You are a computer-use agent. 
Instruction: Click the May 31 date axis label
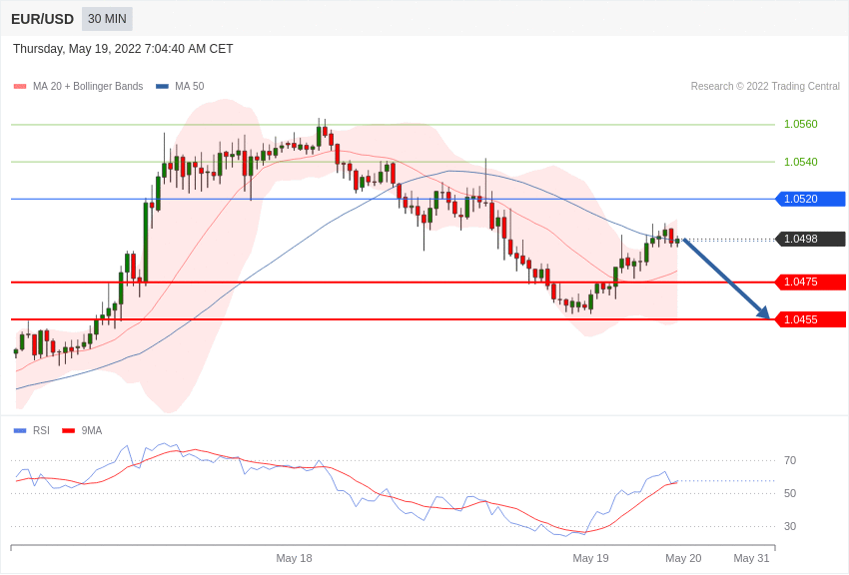click(x=751, y=558)
